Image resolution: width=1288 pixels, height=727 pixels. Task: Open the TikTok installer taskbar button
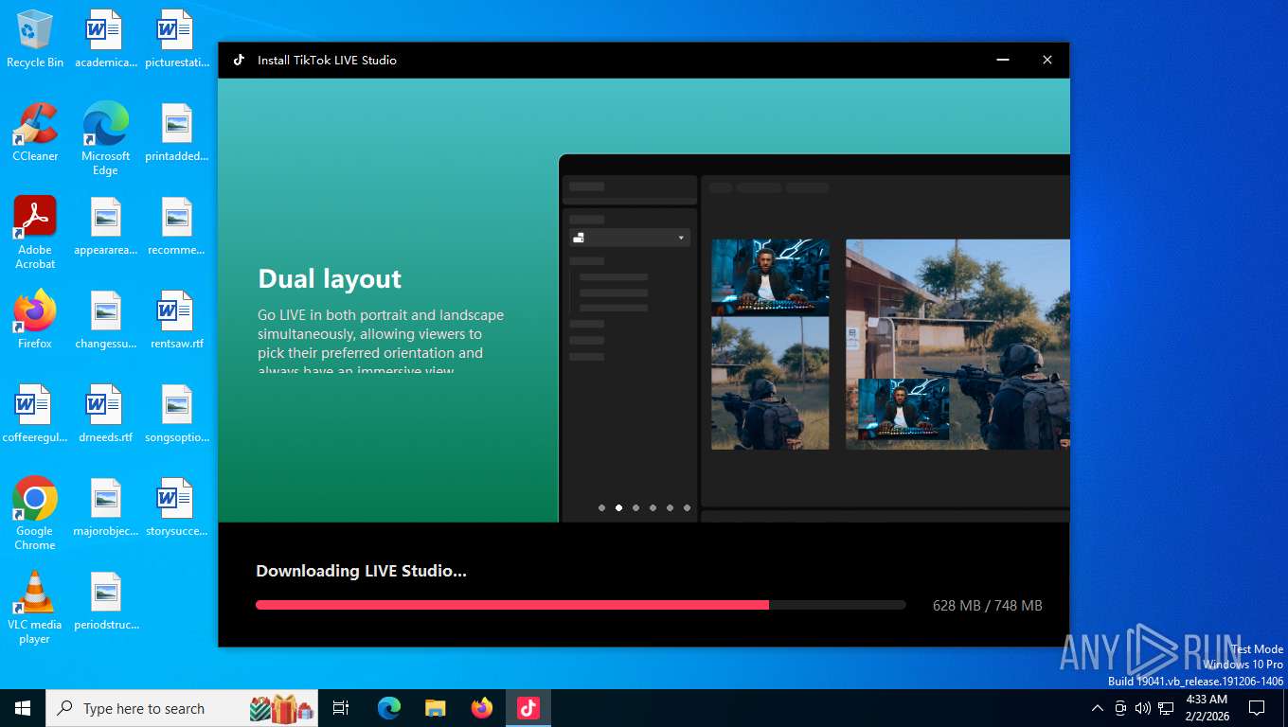[x=528, y=708]
